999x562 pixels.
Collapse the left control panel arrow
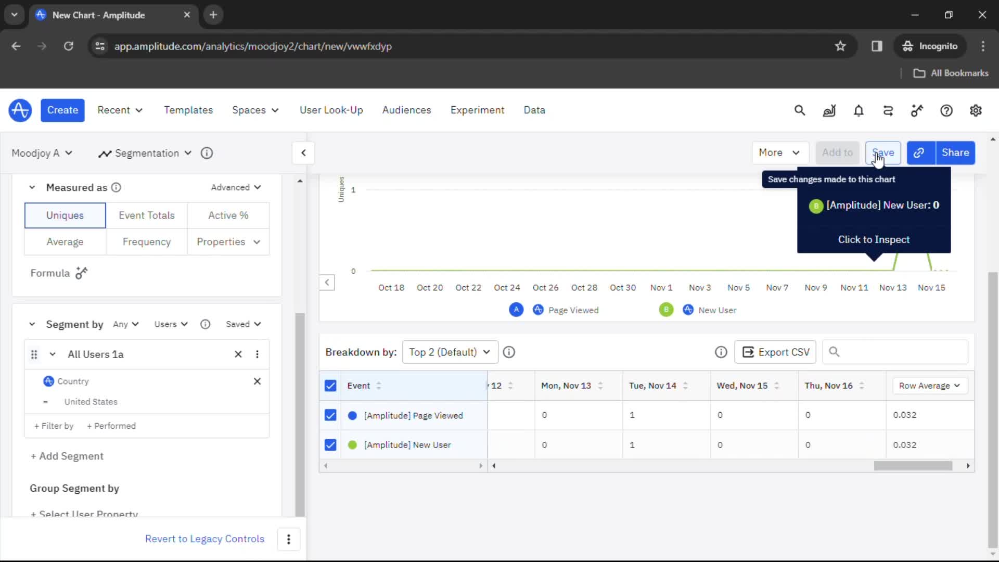[303, 153]
